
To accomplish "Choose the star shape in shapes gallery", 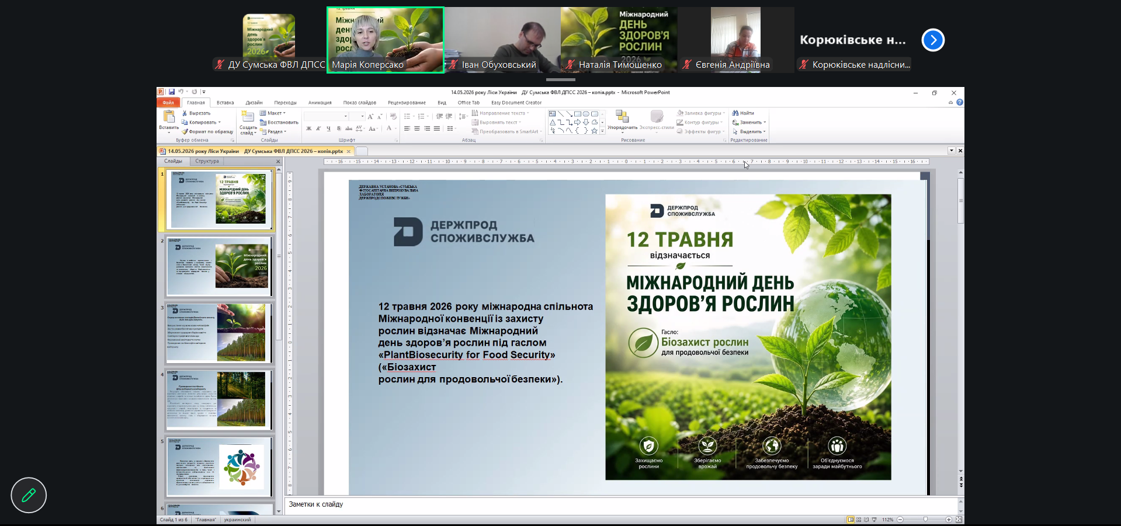I will coord(594,131).
